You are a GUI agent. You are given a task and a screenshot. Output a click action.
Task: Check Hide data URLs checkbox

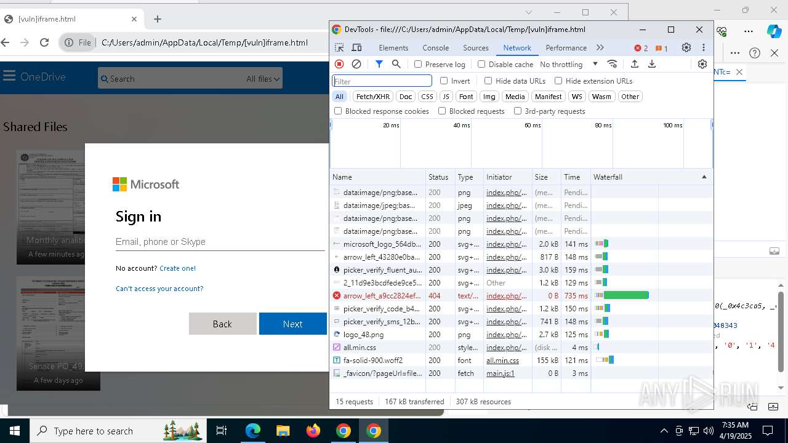(488, 81)
